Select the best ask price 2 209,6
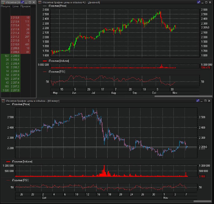The image size is (214, 204). pyautogui.click(x=15, y=52)
